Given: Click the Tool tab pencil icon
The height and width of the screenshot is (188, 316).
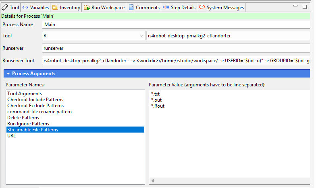Looking at the screenshot, I should [x=5, y=7].
